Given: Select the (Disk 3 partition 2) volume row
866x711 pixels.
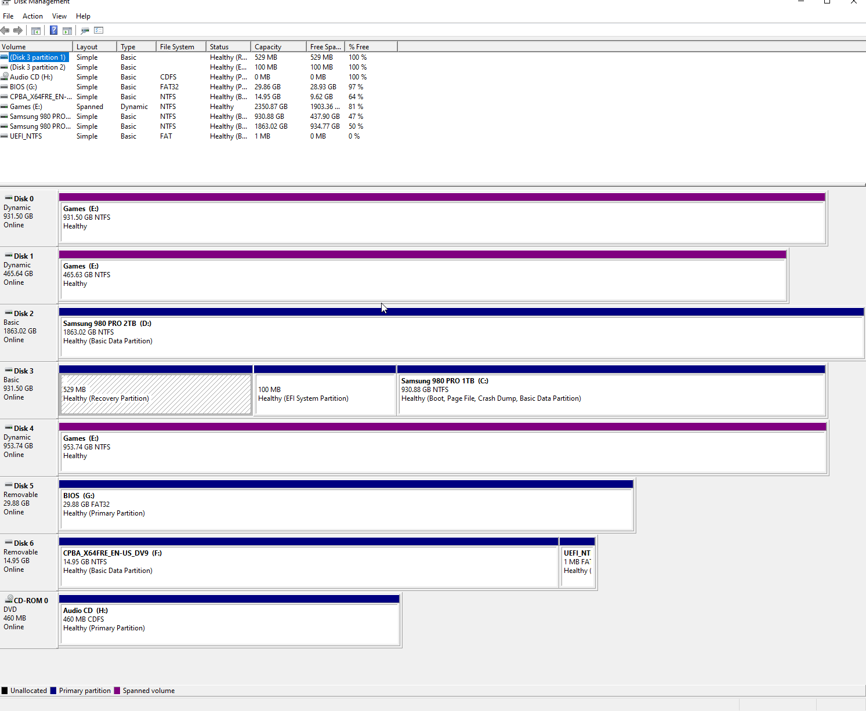Looking at the screenshot, I should point(198,67).
